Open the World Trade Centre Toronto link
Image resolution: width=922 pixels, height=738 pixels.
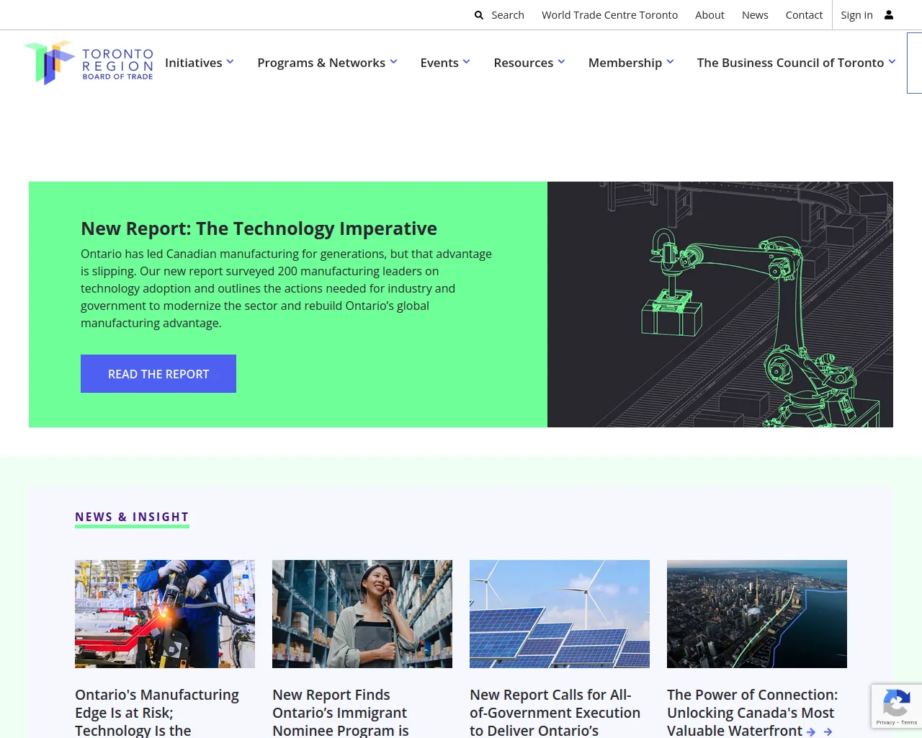(609, 15)
